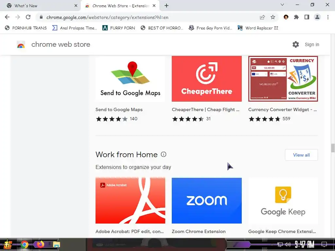Viewport: 335px width, 251px height.
Task: Open the volume control in system tray
Action: coord(288,244)
